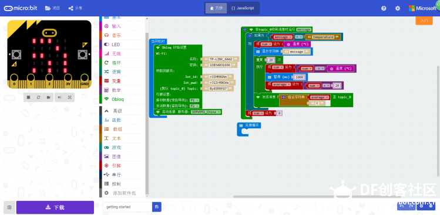The width and height of the screenshot is (440, 215).
Task: Open the 串行 (Serial) category
Action: (122, 175)
